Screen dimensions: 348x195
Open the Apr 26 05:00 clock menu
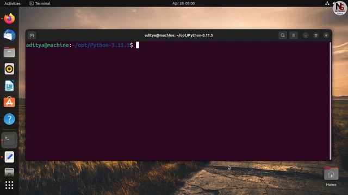(x=184, y=3)
